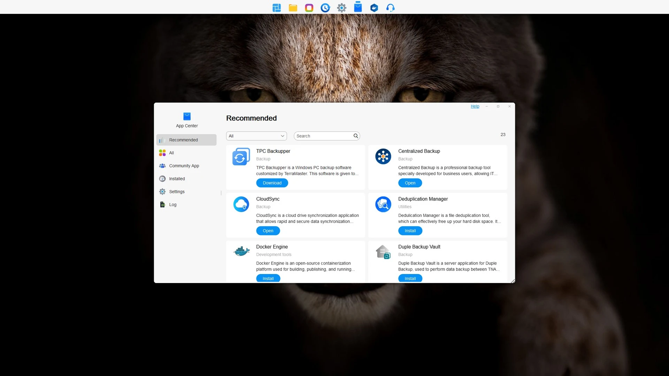Click the CloudSync cloud icon

click(241, 204)
